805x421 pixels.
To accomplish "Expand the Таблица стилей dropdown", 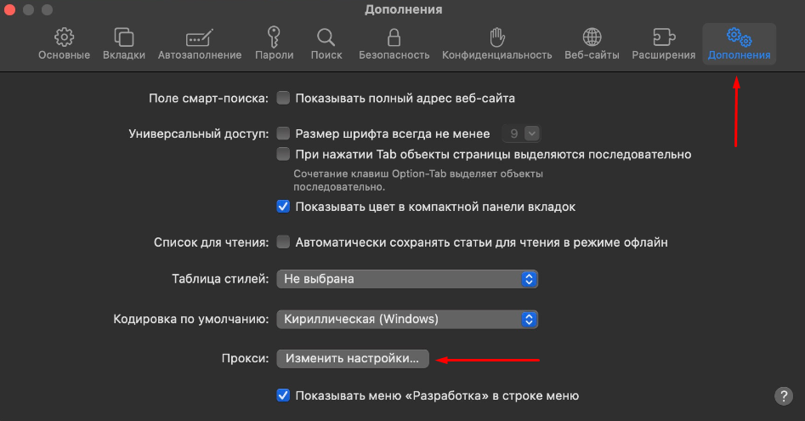I will tap(407, 279).
